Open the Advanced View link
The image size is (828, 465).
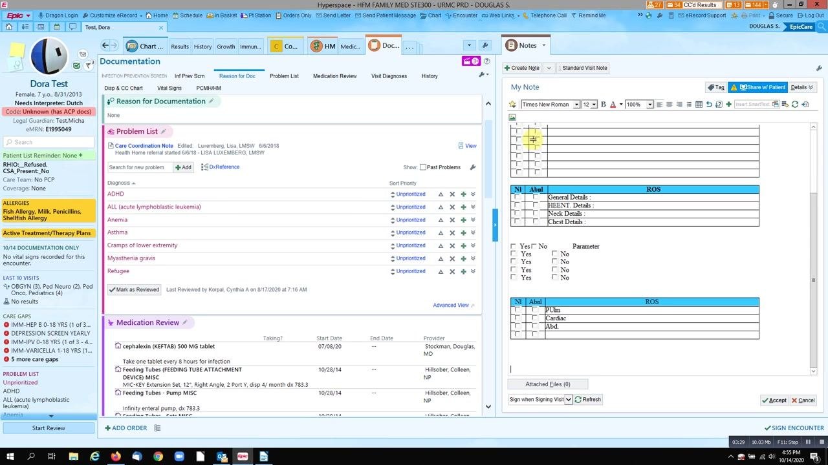451,305
